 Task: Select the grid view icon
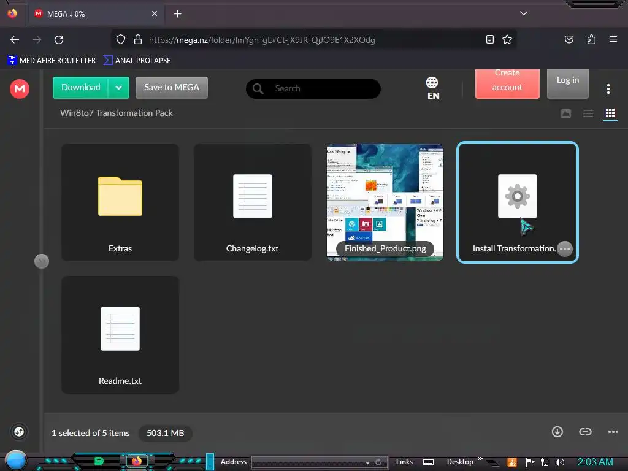[610, 113]
